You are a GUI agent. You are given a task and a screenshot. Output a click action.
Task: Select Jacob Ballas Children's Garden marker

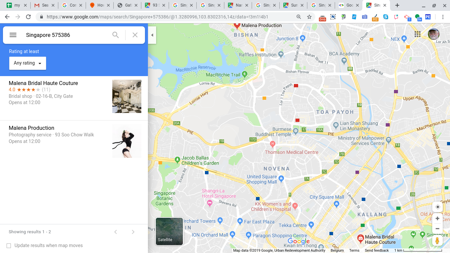click(x=178, y=159)
